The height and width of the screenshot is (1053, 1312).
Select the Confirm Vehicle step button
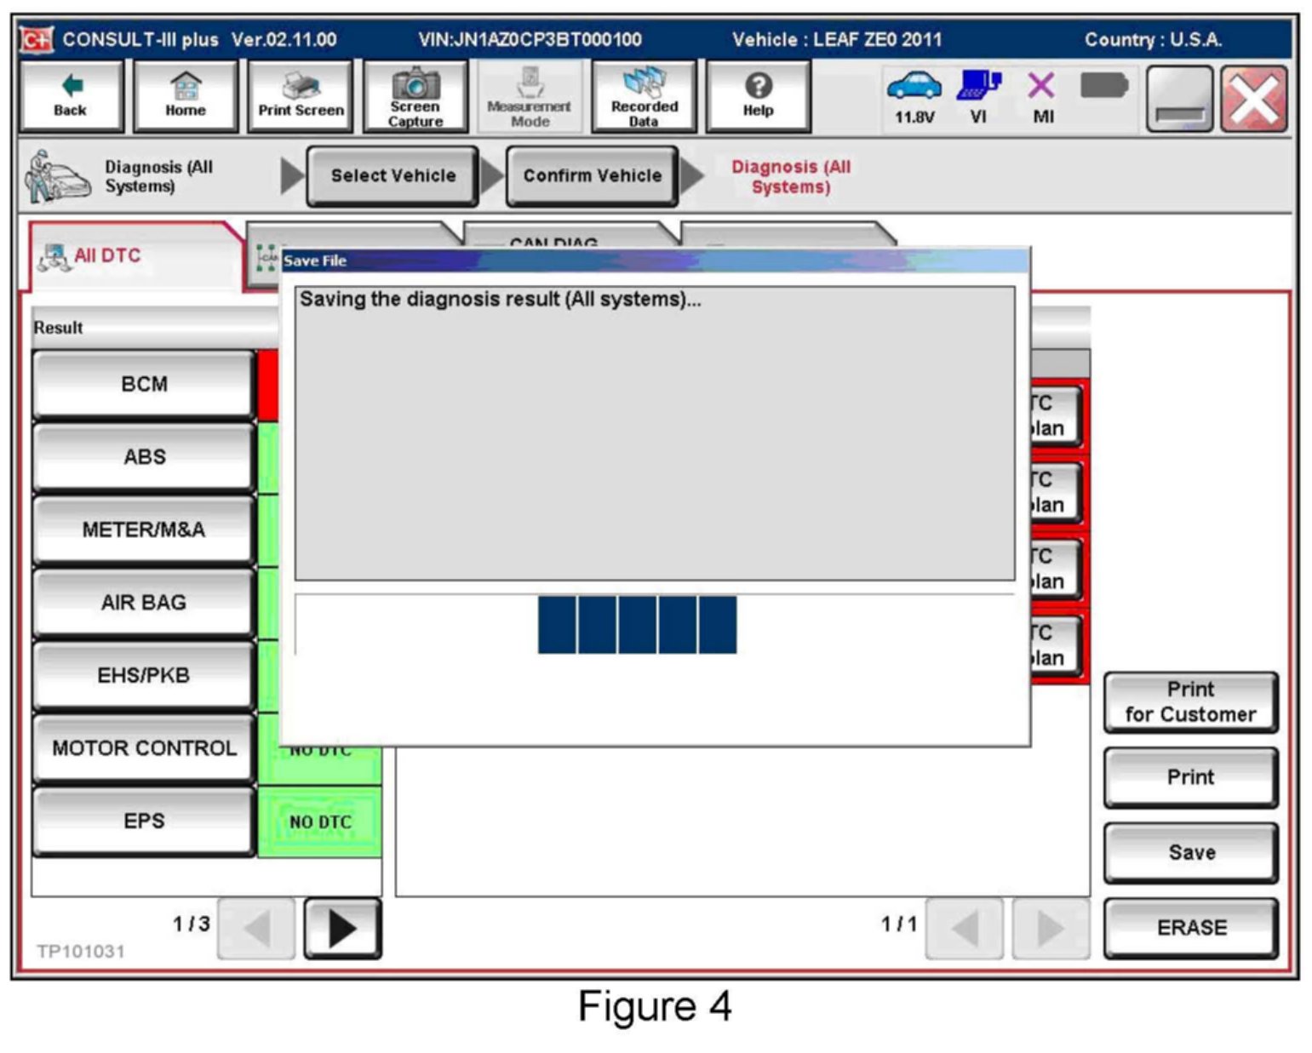click(593, 175)
